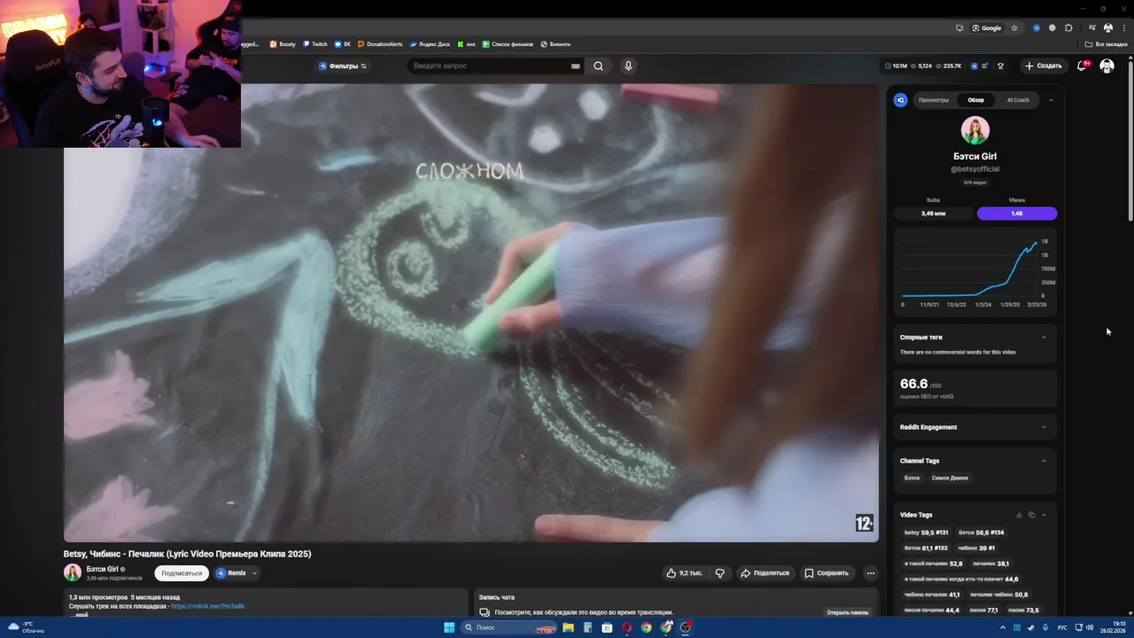This screenshot has width=1134, height=638.
Task: Open DonationAlerts bookmark
Action: (x=379, y=43)
